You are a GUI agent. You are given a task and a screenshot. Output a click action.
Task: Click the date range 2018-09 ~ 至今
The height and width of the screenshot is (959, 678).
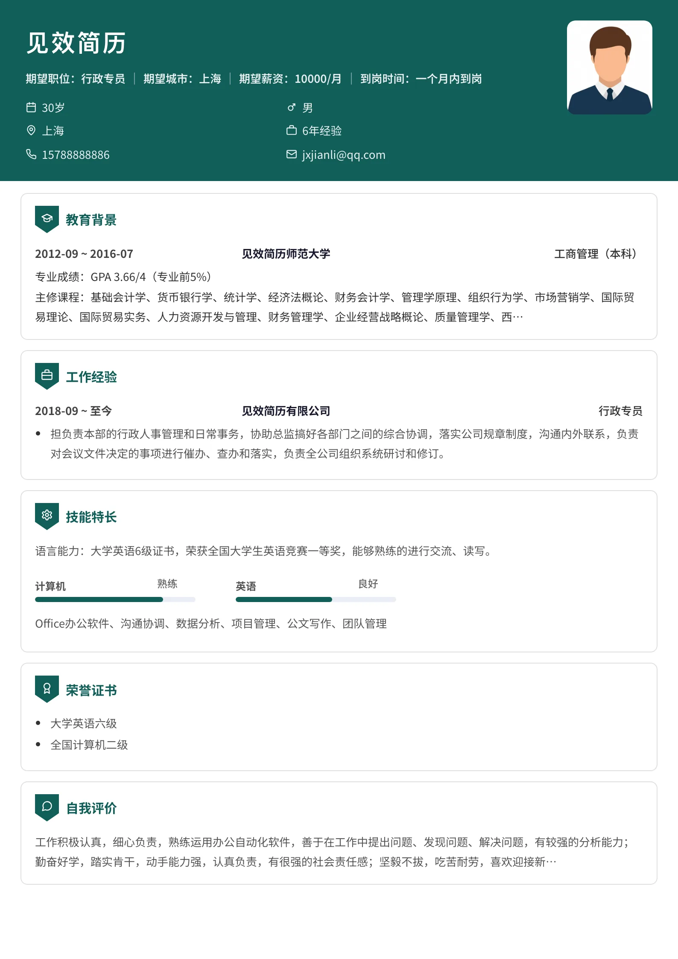coord(73,411)
